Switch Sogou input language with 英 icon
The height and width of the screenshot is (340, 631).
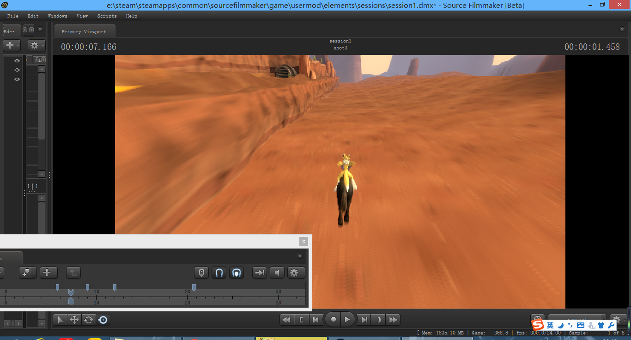tap(550, 325)
